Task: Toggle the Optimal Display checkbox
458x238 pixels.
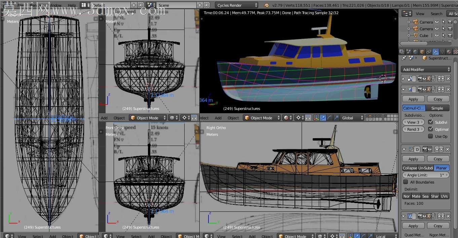Action: (x=430, y=129)
